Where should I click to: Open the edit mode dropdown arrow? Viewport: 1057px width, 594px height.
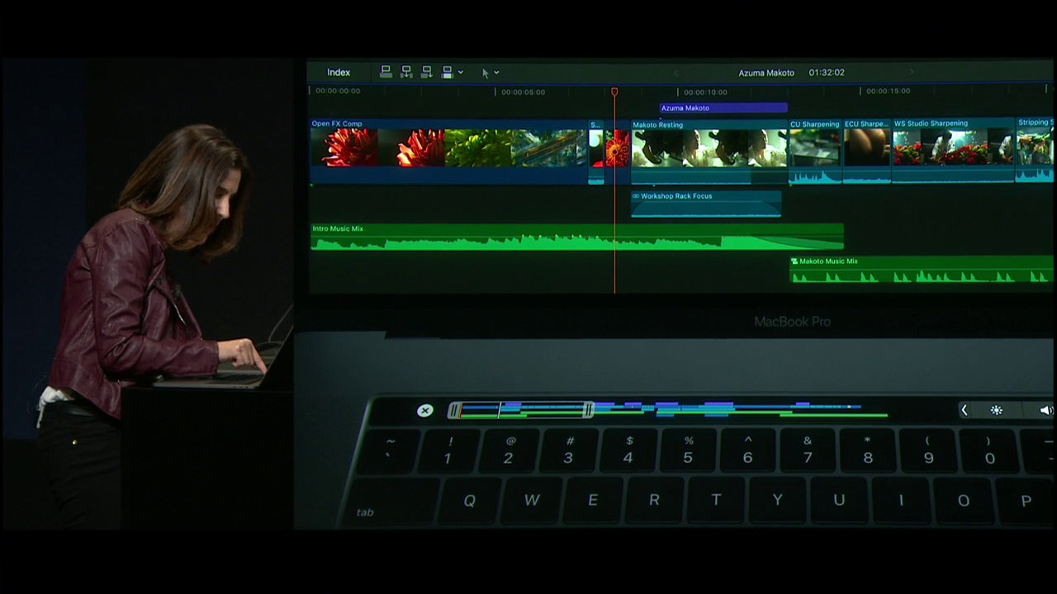coord(461,73)
